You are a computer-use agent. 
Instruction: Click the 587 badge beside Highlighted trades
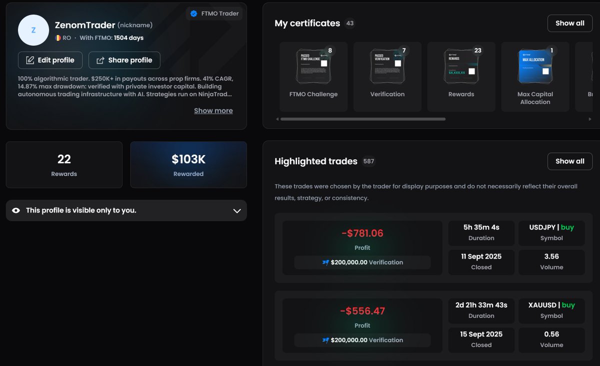click(369, 161)
